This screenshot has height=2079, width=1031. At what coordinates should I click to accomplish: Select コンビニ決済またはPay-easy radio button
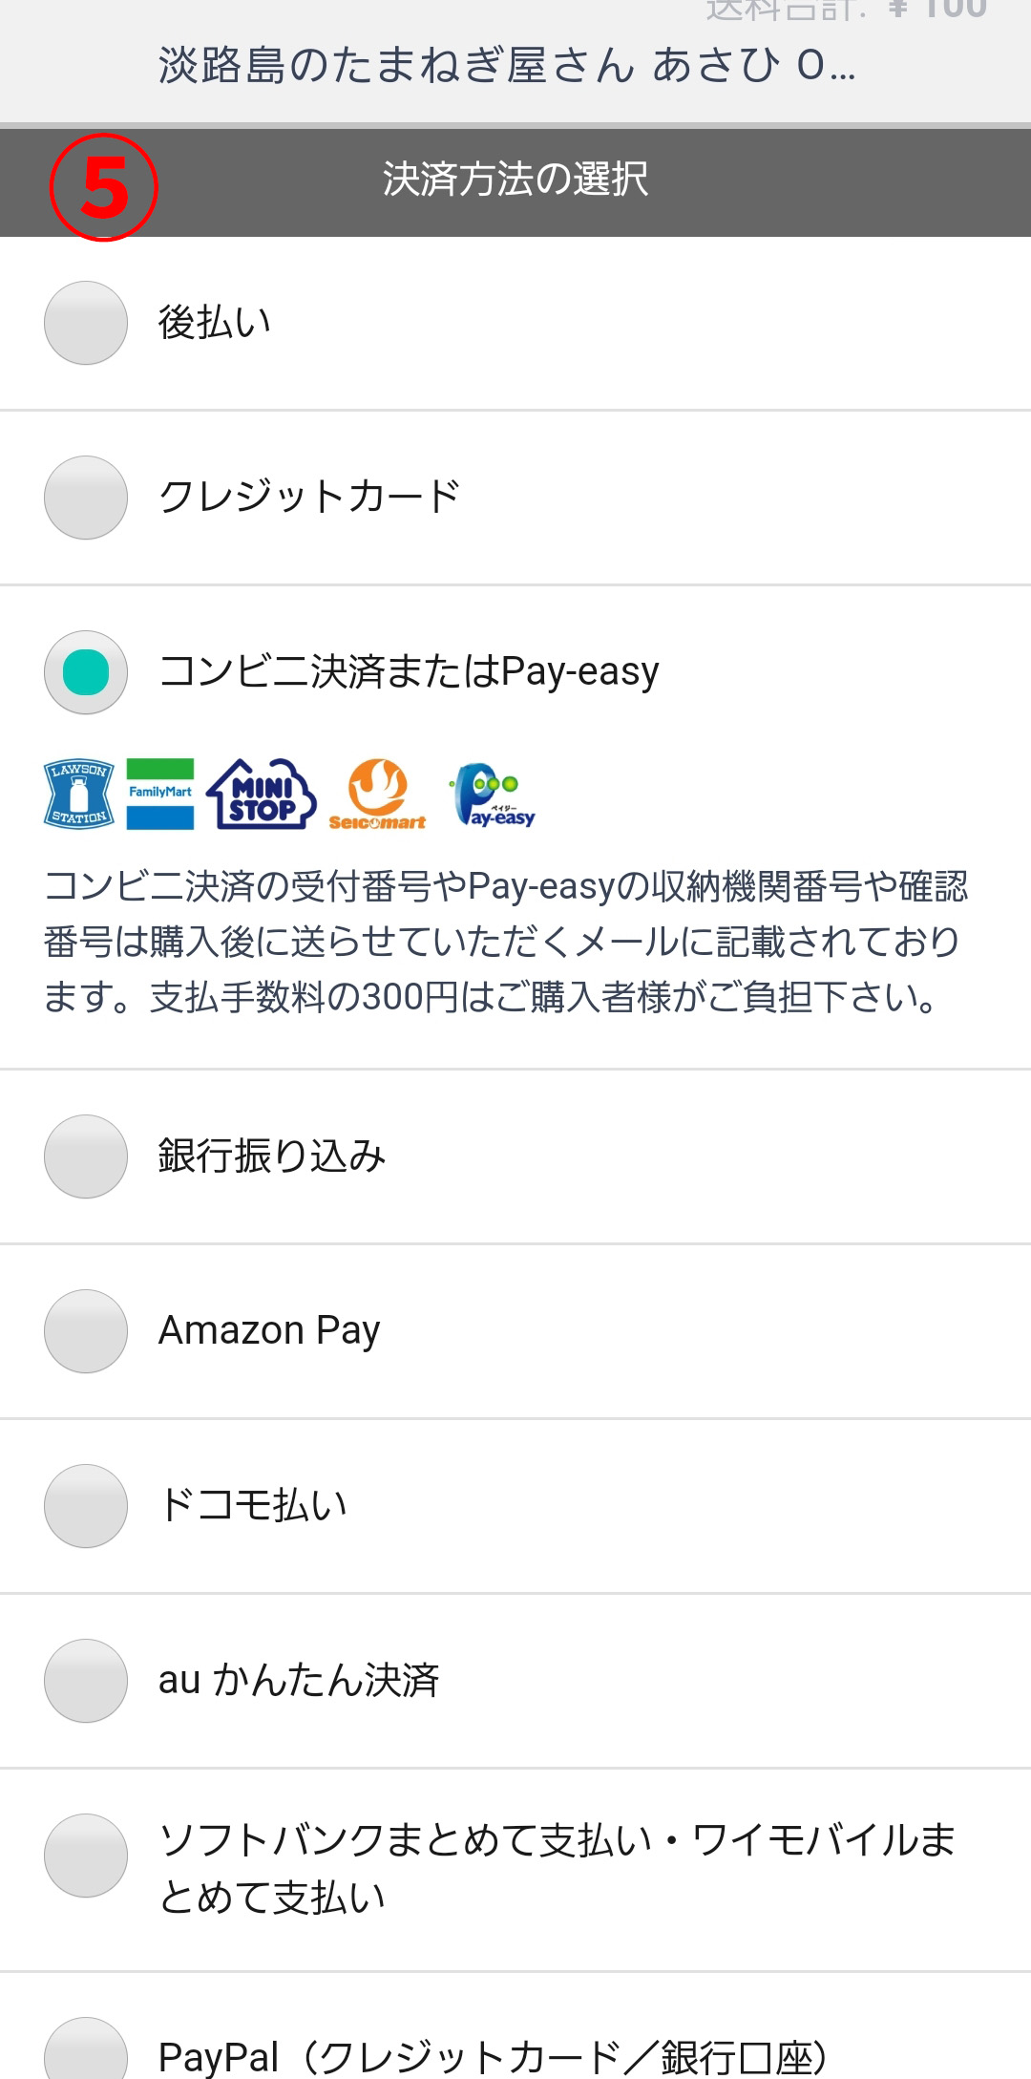click(x=86, y=672)
